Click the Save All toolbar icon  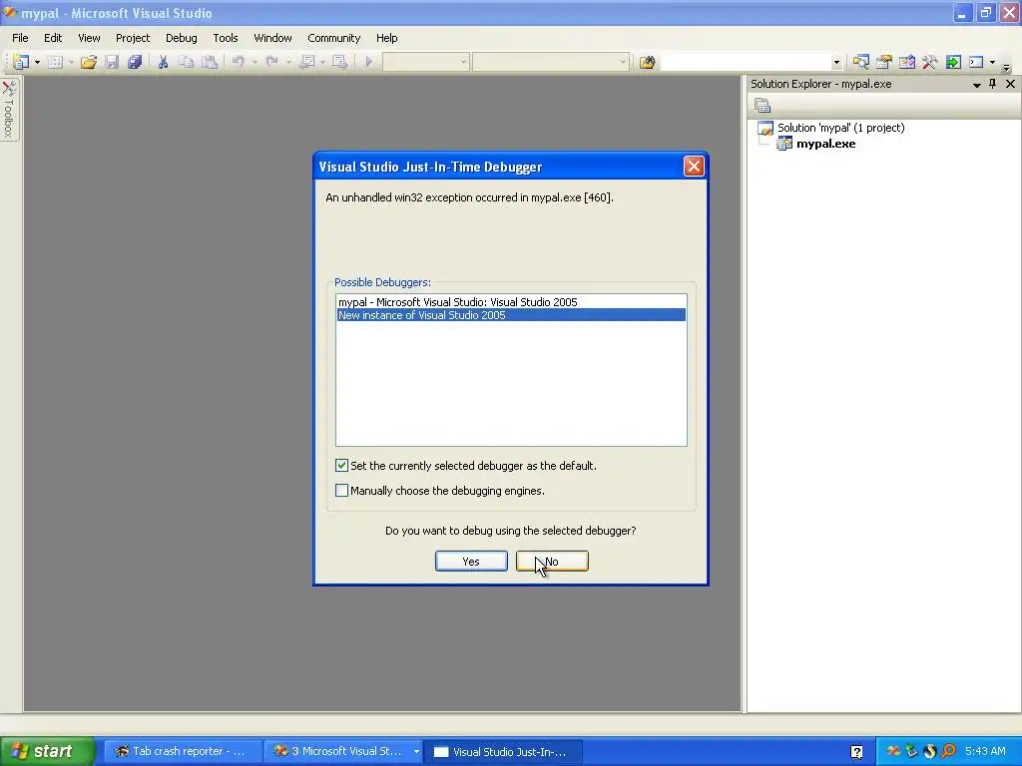point(135,62)
